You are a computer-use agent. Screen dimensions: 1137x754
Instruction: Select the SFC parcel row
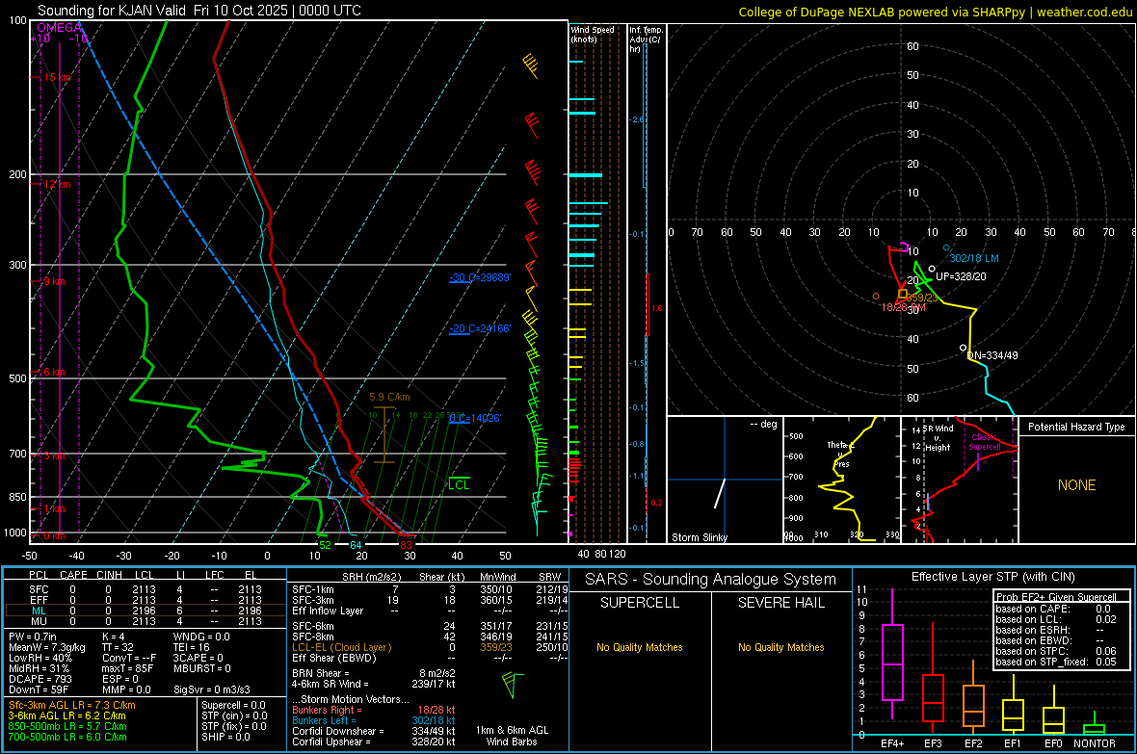pyautogui.click(x=145, y=589)
